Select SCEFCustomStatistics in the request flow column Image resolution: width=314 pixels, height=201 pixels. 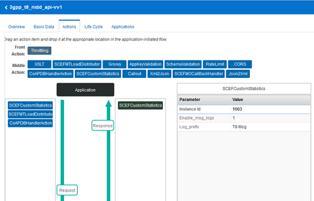click(31, 105)
